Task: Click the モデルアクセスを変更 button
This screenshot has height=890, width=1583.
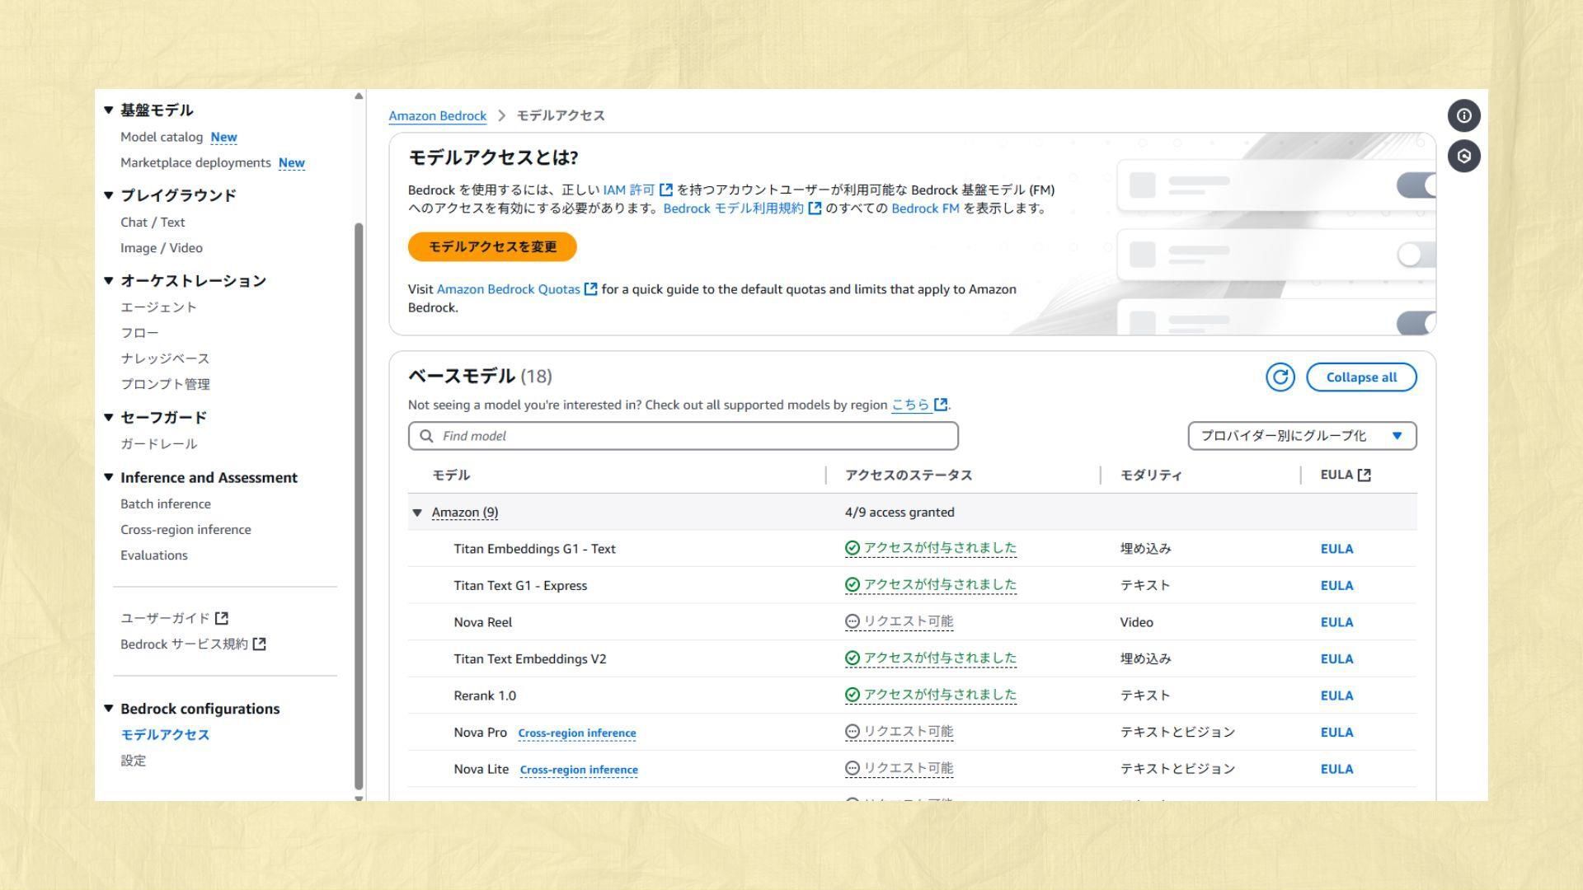Action: [492, 246]
